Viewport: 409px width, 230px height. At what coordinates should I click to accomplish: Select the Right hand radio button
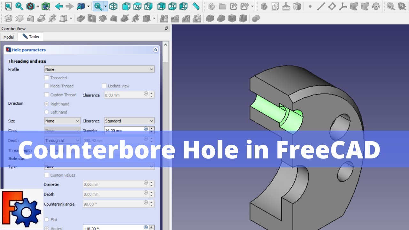(x=47, y=104)
